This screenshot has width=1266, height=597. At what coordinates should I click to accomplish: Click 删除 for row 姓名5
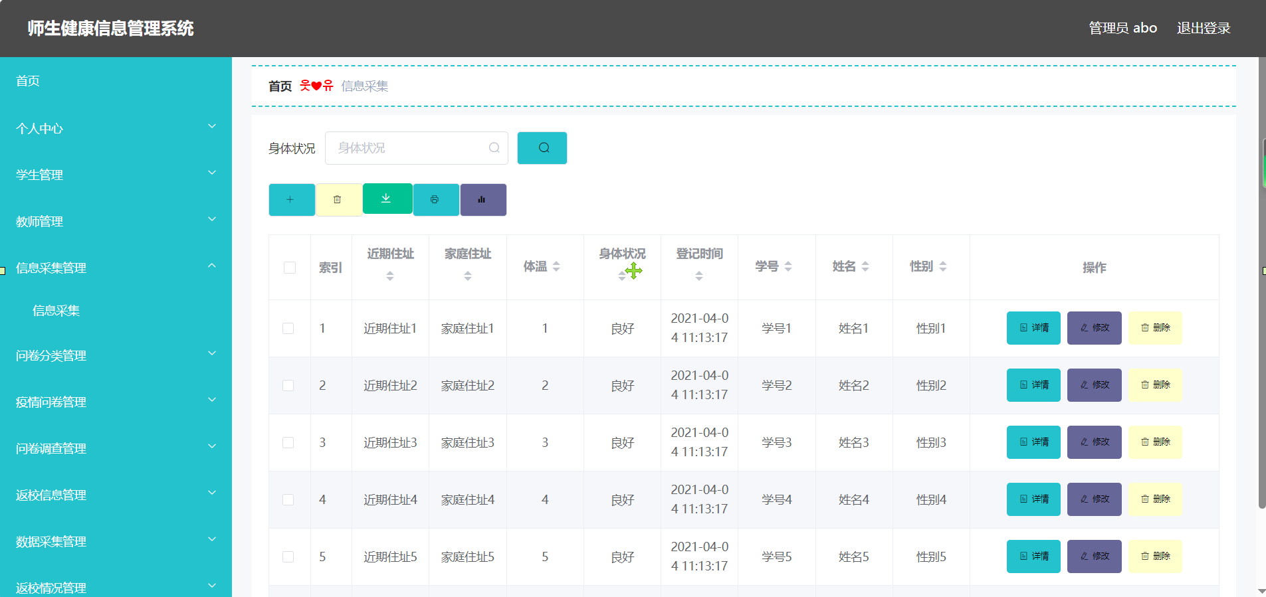(x=1155, y=556)
